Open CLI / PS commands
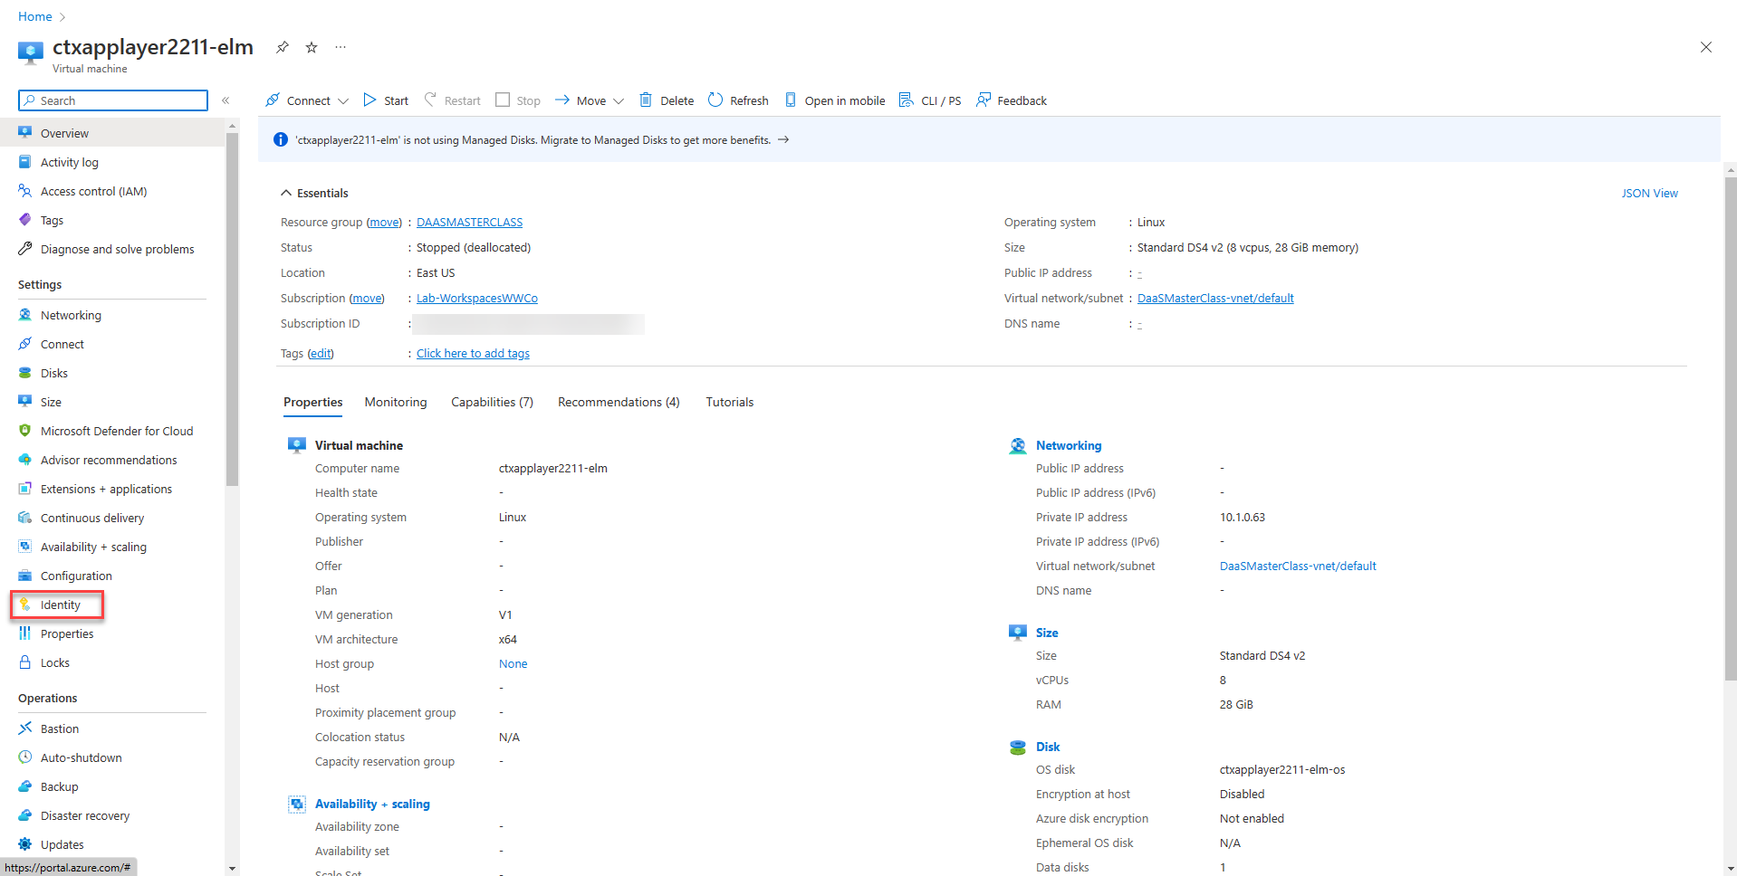This screenshot has height=876, width=1737. pos(930,100)
